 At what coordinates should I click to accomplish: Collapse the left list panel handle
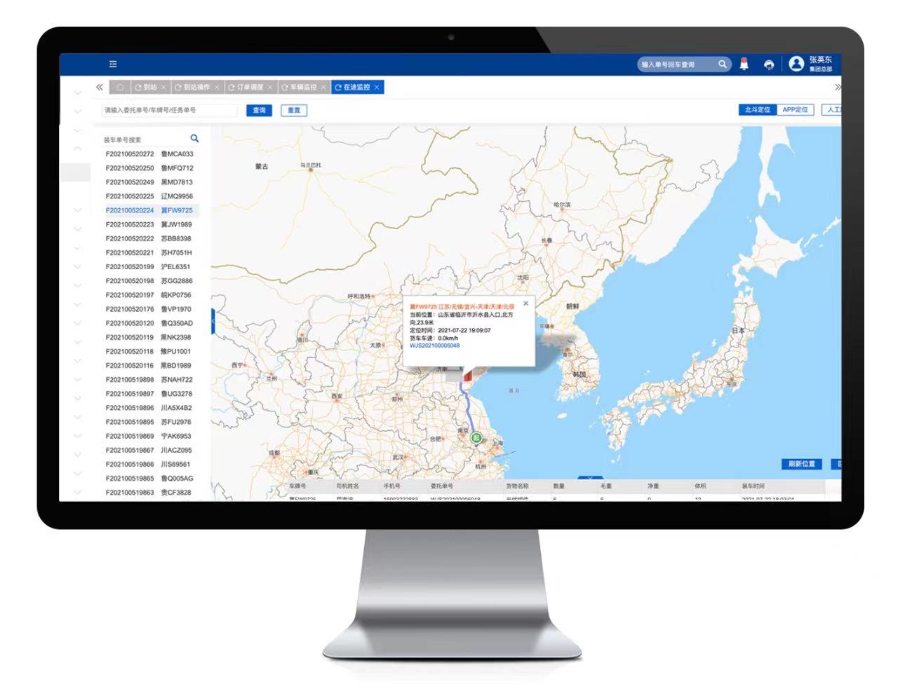(x=213, y=322)
